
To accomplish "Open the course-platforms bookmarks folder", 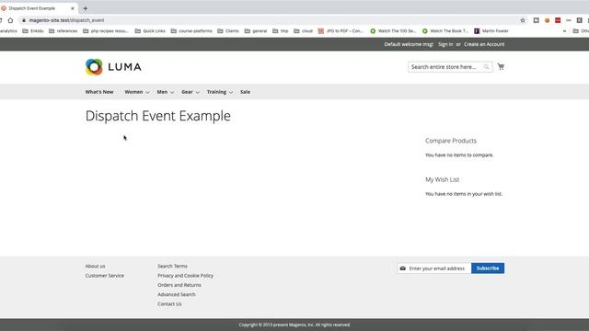I will (x=191, y=31).
